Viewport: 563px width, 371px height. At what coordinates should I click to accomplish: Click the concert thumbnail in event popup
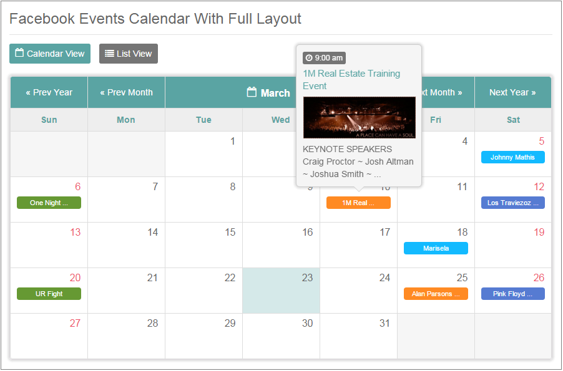[359, 117]
